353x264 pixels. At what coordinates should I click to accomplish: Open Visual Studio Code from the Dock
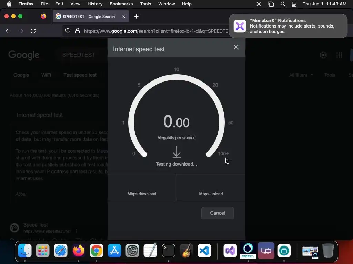click(x=204, y=251)
